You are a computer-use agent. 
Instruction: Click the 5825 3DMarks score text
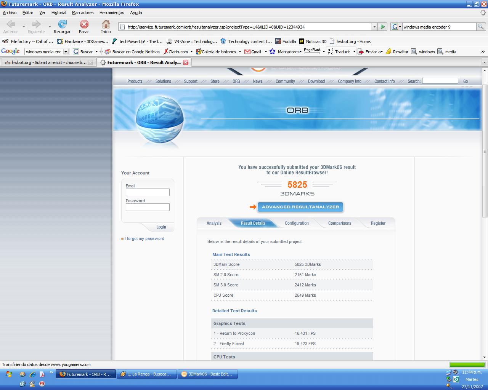[308, 264]
